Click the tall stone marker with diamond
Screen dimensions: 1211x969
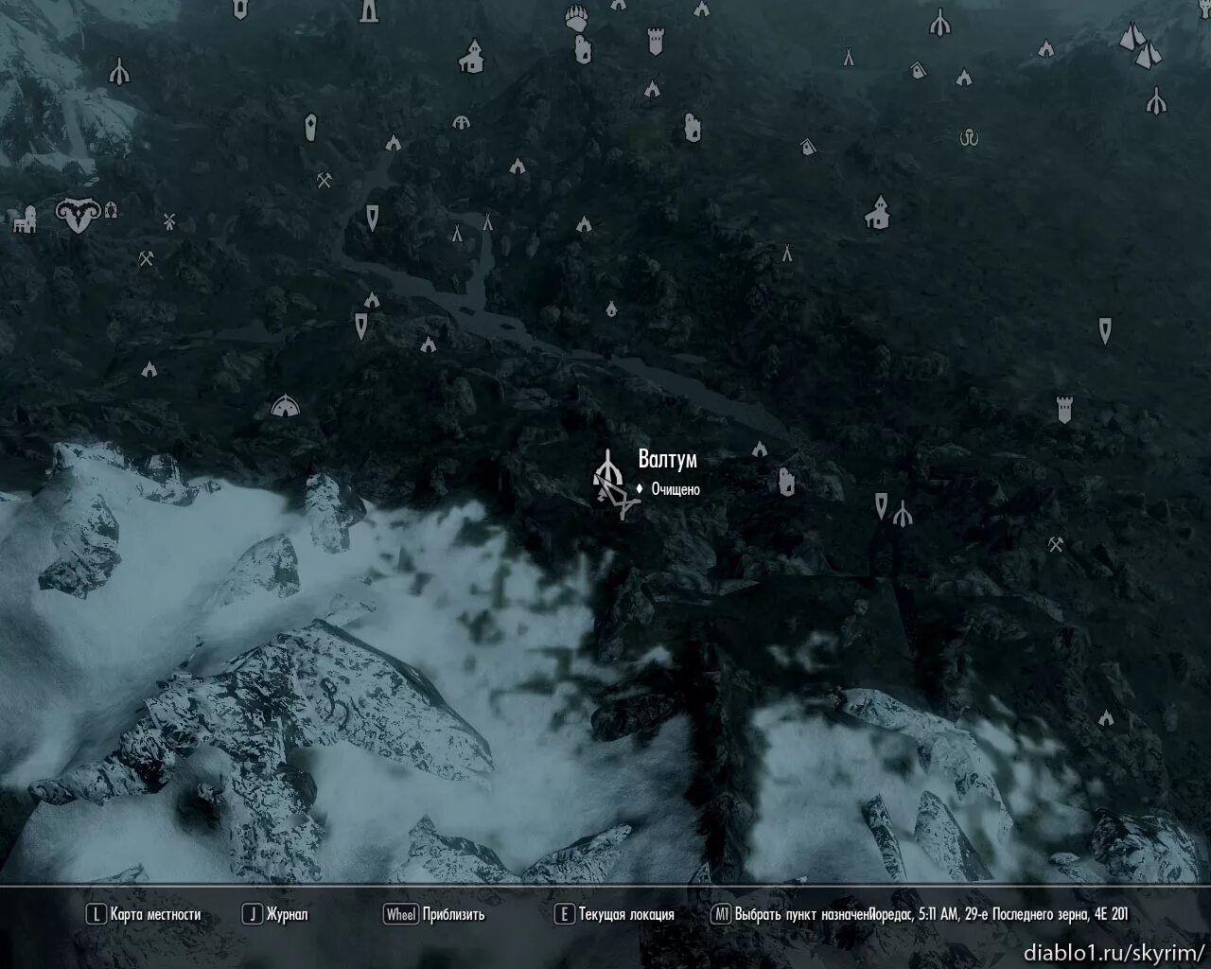310,127
